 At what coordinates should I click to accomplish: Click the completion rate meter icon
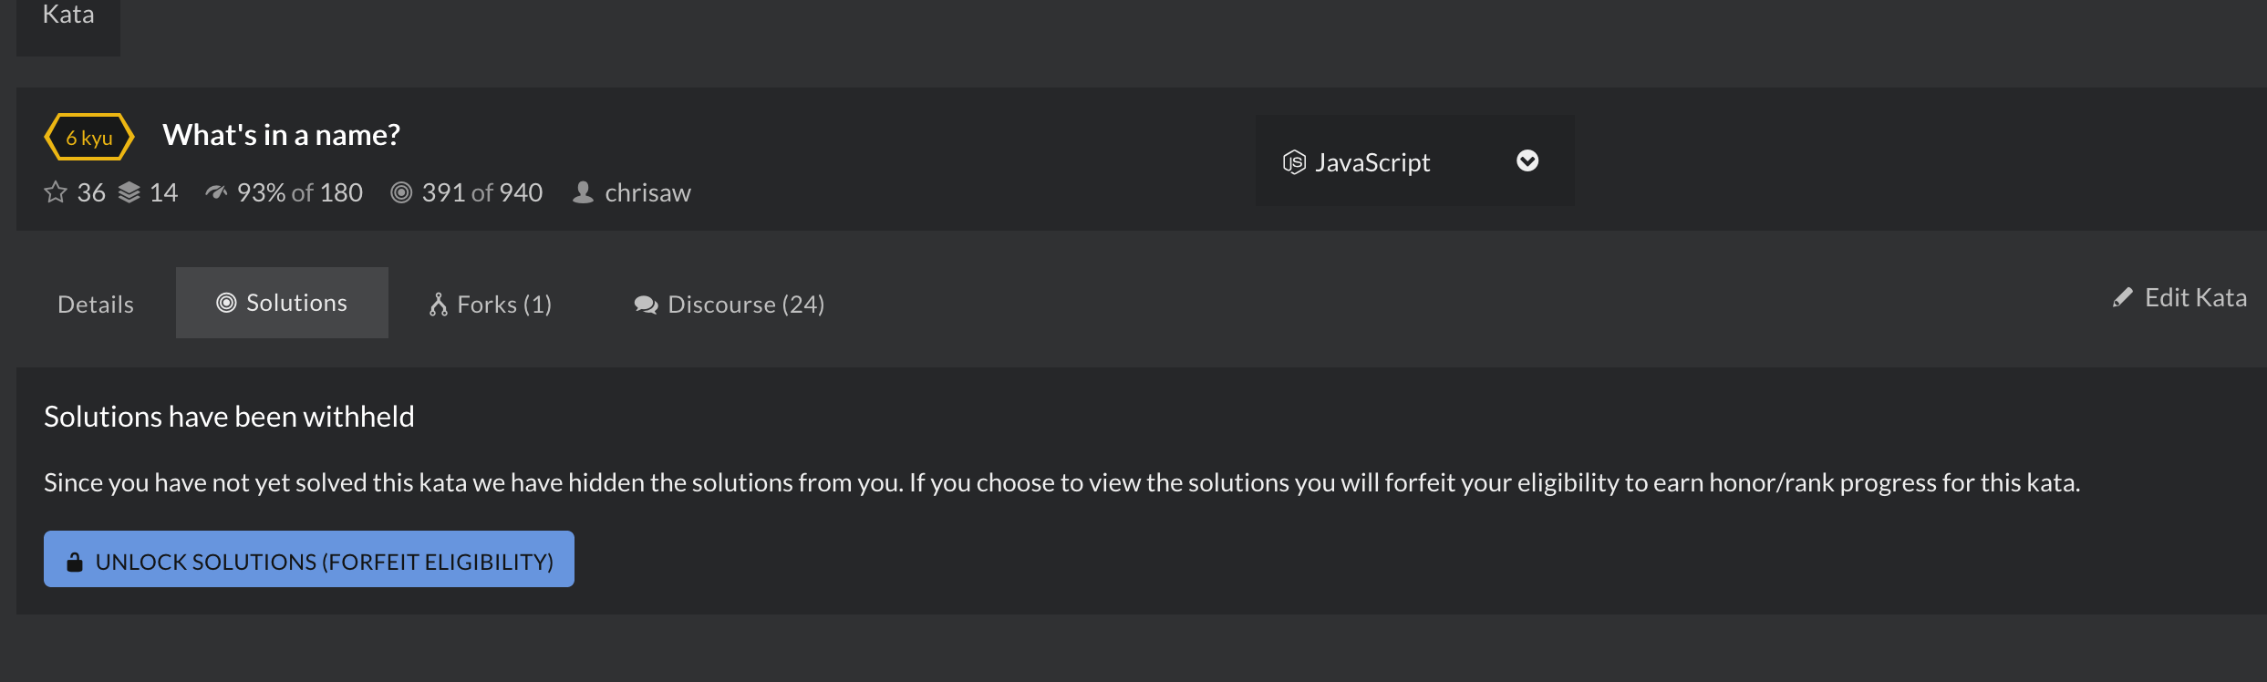click(x=217, y=192)
